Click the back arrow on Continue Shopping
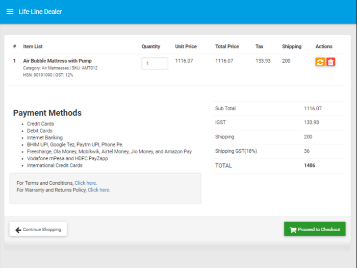357x268 pixels. (18, 230)
